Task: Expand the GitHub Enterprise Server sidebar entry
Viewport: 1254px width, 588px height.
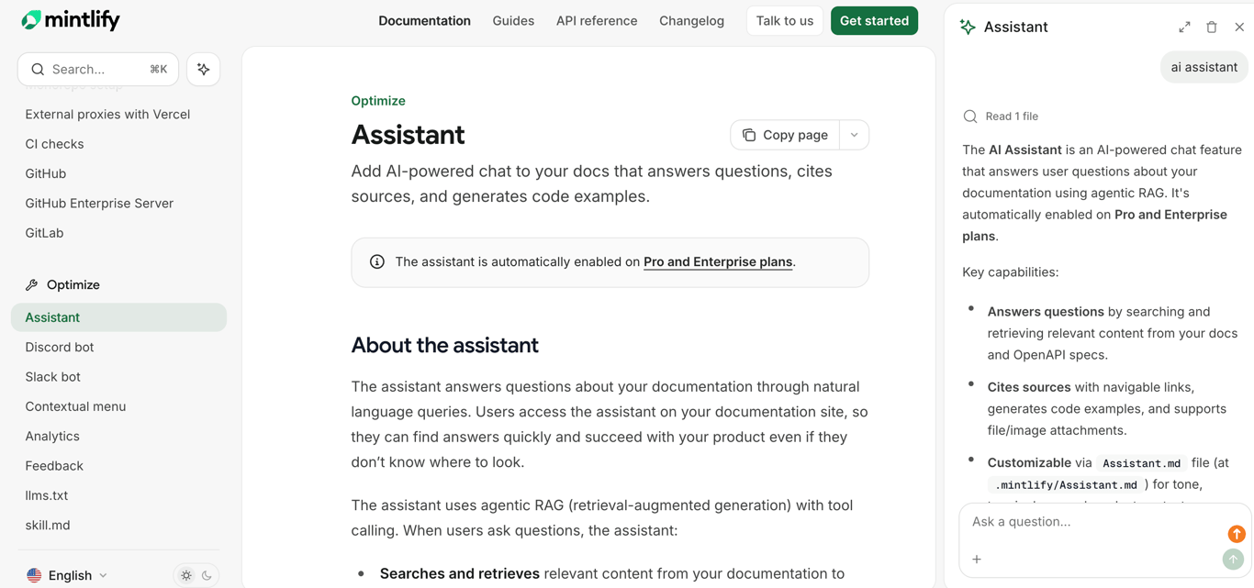Action: pos(99,203)
